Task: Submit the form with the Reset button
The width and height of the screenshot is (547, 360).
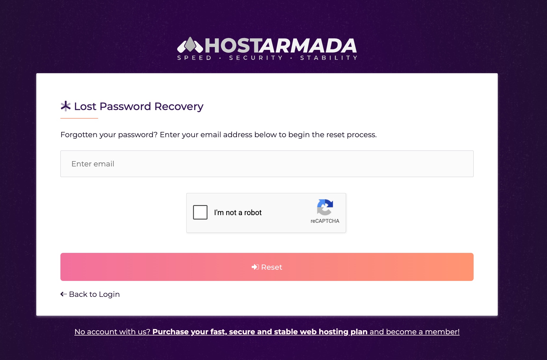Action: (x=267, y=267)
